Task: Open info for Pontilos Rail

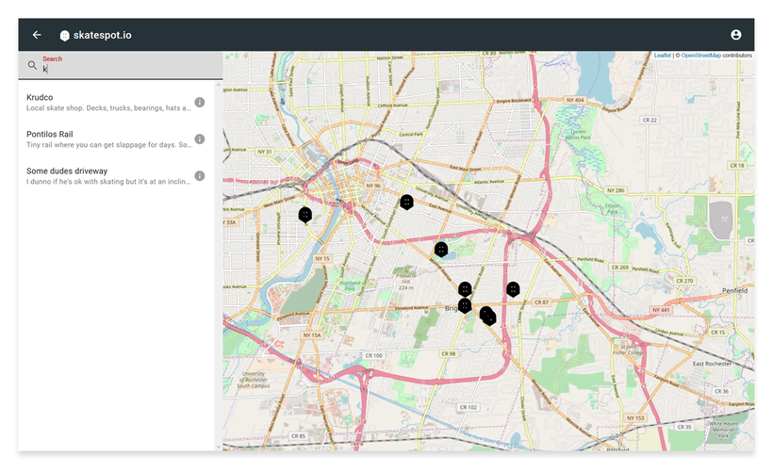Action: point(199,139)
